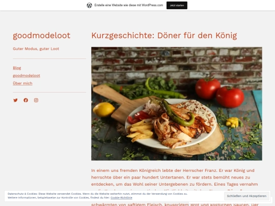Click the red tomatoes in the featured photo

[219, 93]
